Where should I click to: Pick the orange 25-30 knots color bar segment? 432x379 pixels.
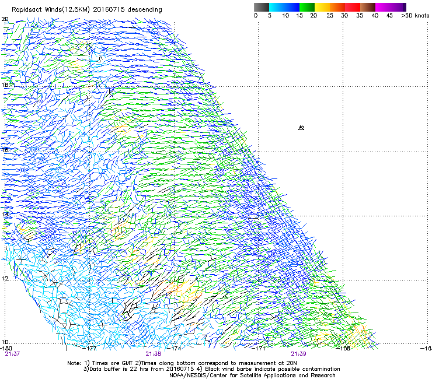coord(337,7)
